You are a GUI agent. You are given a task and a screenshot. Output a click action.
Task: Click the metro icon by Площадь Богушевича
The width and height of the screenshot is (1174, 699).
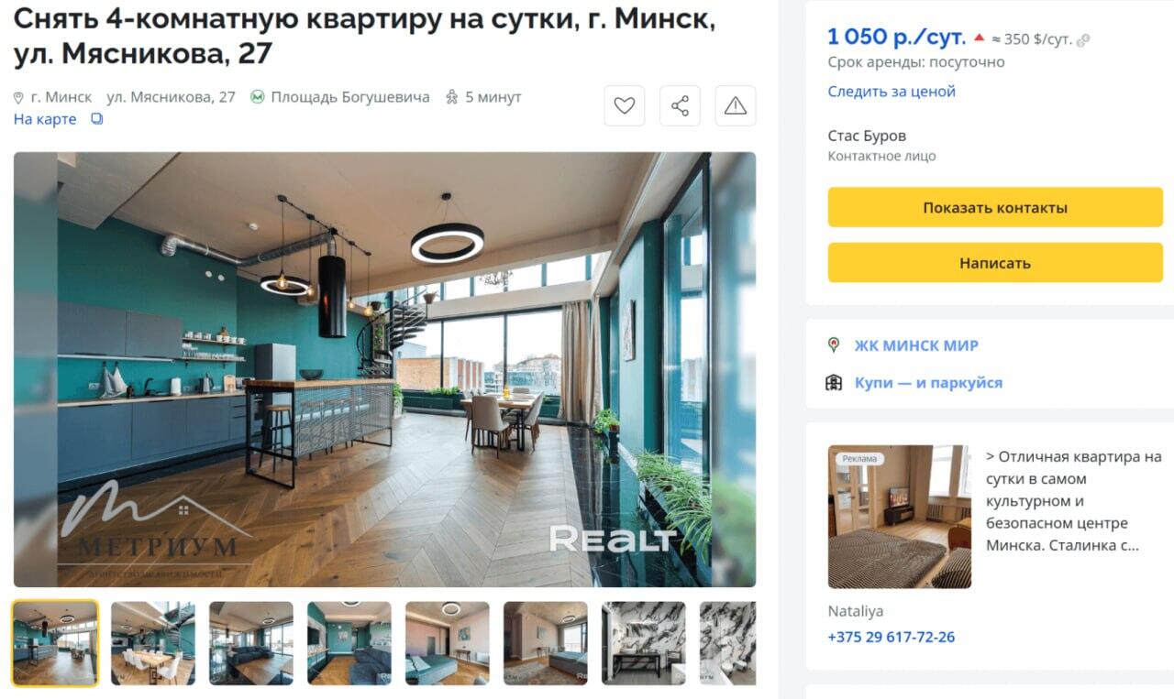pyautogui.click(x=258, y=97)
